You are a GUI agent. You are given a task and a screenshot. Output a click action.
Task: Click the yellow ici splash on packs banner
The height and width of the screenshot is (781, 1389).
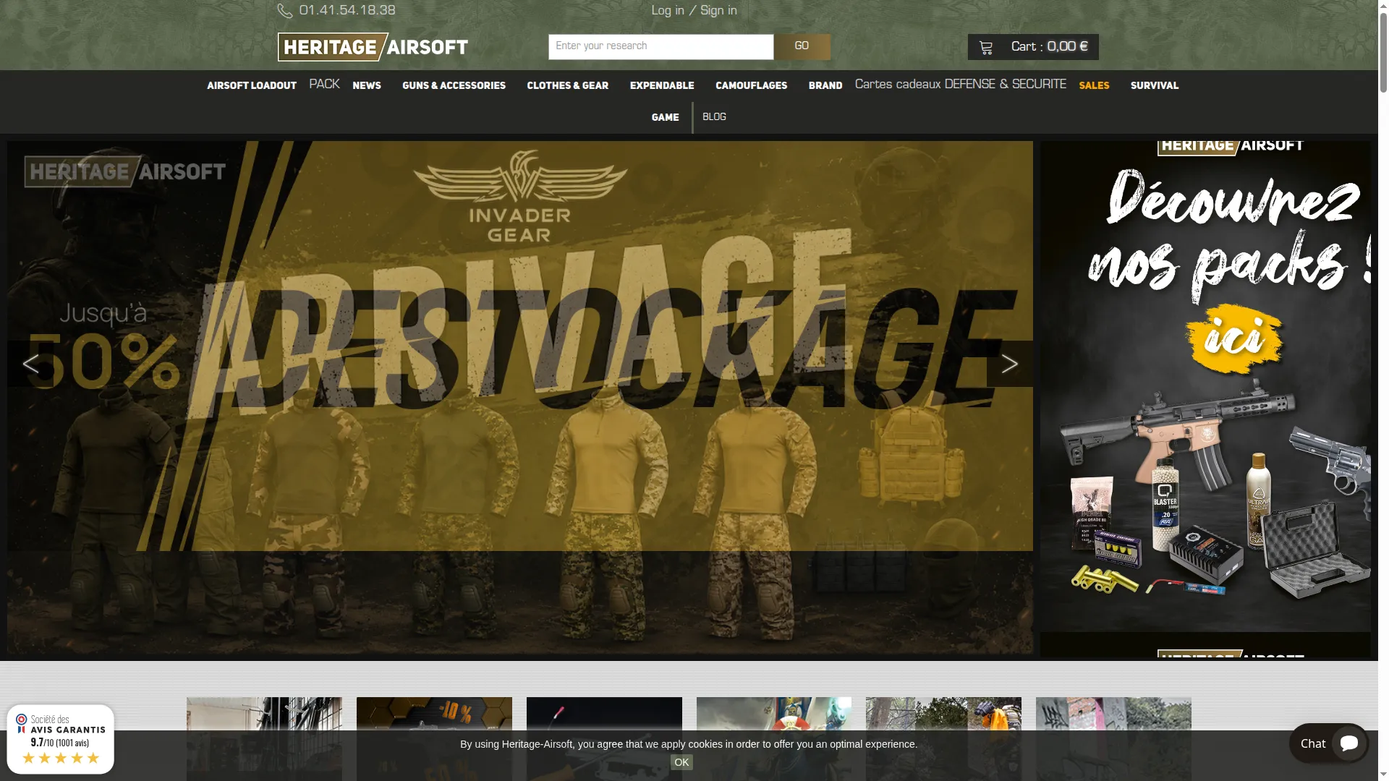pos(1234,338)
